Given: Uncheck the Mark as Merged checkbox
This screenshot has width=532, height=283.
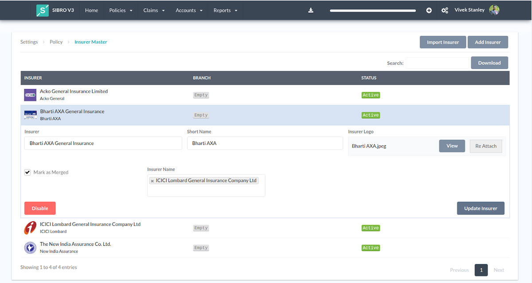Looking at the screenshot, I should [27, 172].
